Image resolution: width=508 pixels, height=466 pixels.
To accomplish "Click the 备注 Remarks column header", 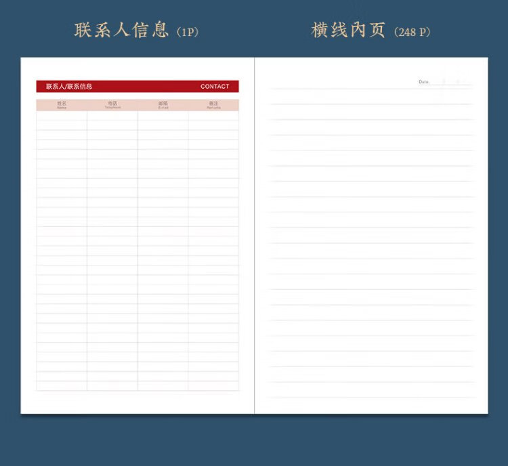I will coord(213,105).
